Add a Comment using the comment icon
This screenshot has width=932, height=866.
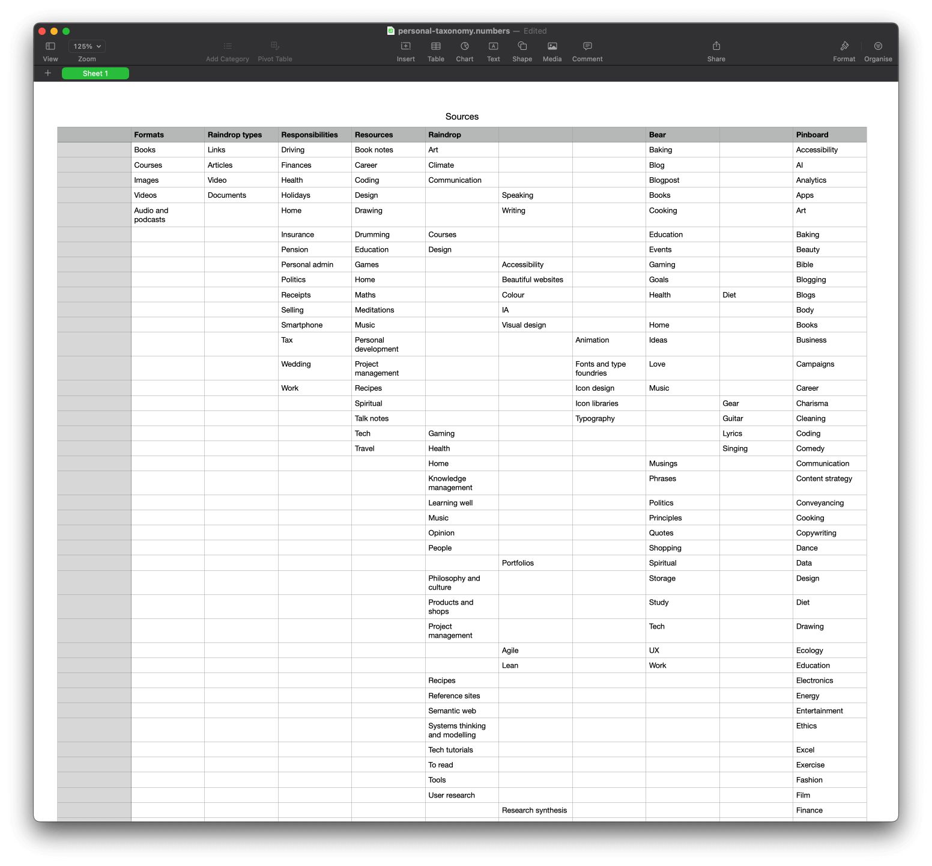pos(587,50)
